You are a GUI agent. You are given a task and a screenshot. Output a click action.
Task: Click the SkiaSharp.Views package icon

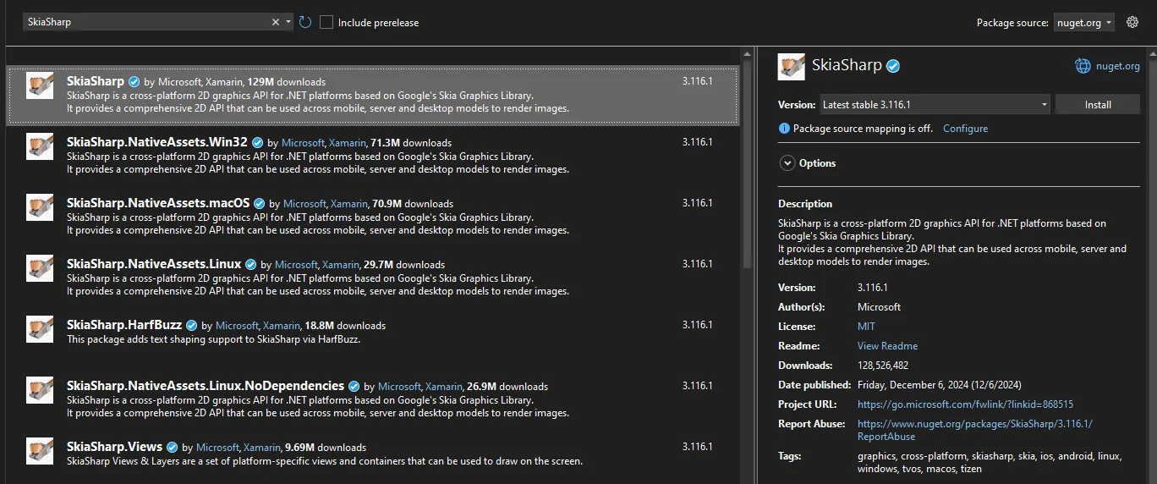tap(40, 451)
